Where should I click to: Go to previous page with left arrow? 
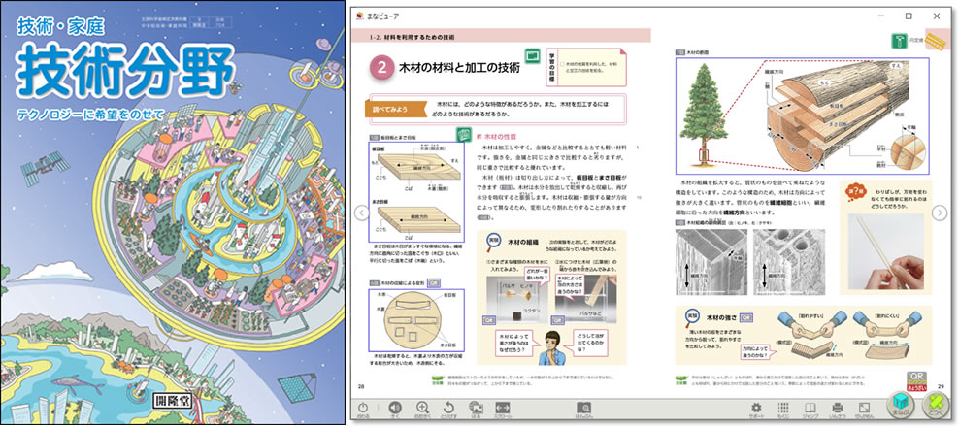pos(361,213)
